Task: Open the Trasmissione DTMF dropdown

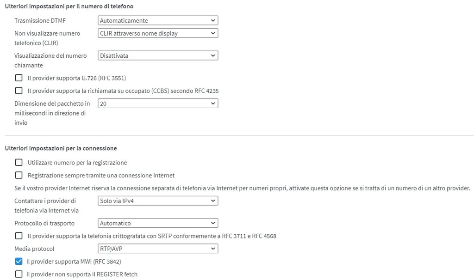Action: click(x=158, y=20)
